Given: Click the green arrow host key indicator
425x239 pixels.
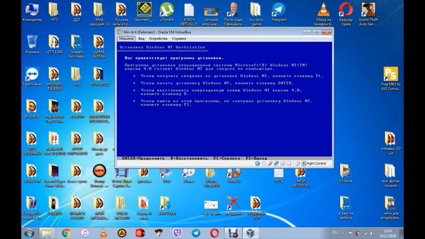Looking at the screenshot, I should click(304, 163).
